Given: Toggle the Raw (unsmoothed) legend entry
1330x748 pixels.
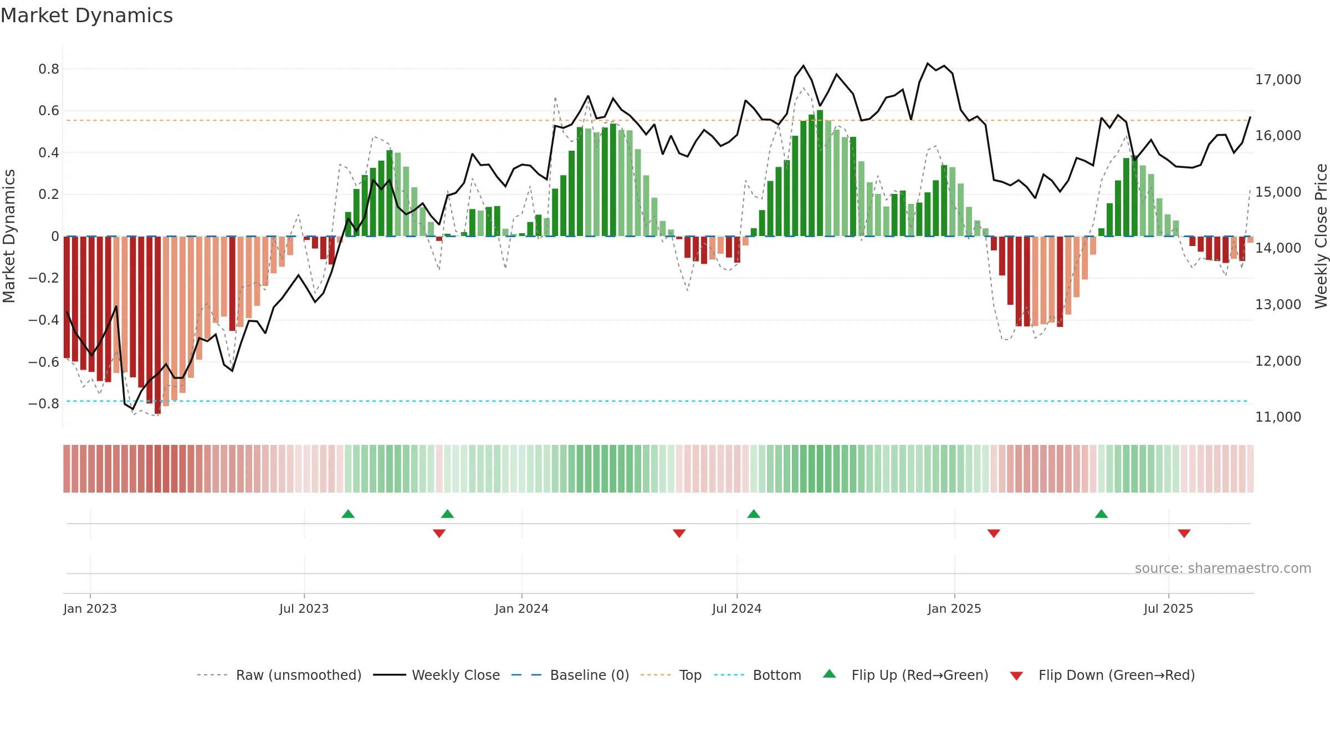Looking at the screenshot, I should pyautogui.click(x=279, y=675).
